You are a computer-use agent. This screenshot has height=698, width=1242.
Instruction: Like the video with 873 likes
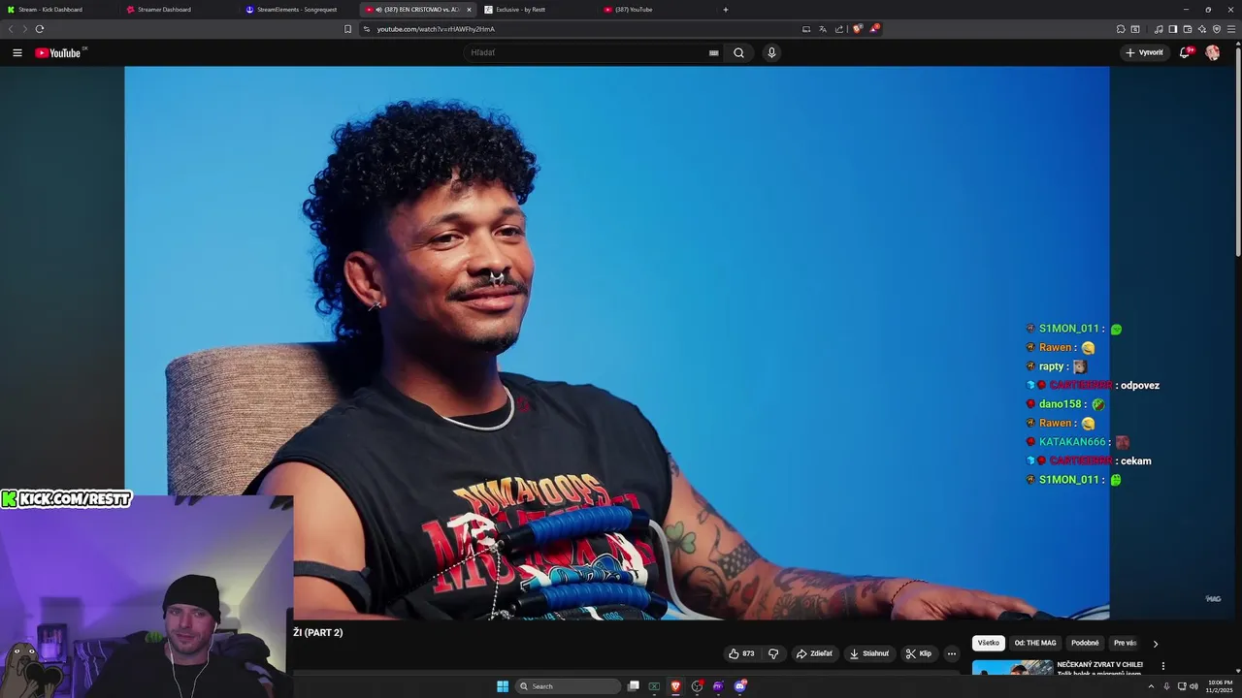742,653
